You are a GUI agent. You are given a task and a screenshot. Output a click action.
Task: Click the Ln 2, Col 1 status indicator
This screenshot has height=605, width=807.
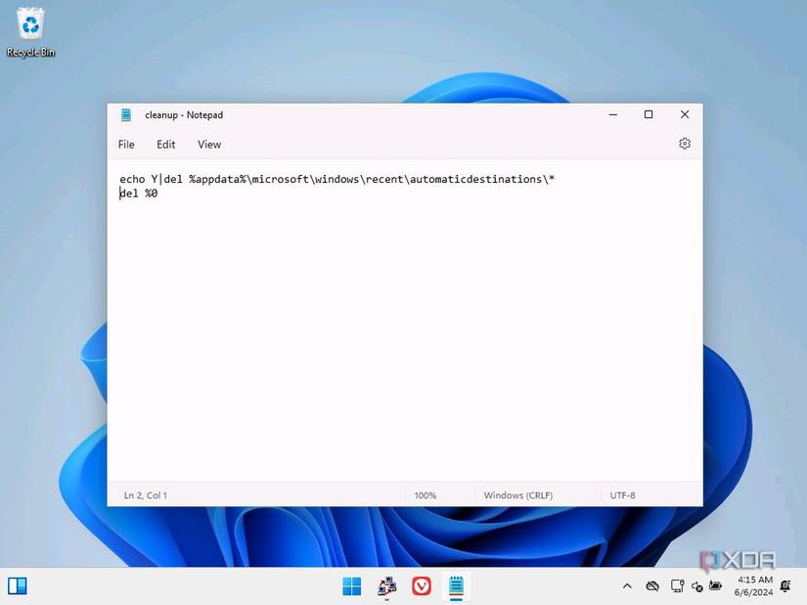[x=145, y=496]
